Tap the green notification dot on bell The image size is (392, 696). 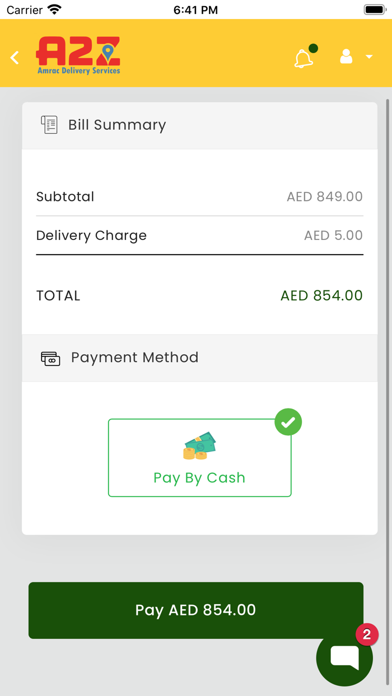click(313, 49)
